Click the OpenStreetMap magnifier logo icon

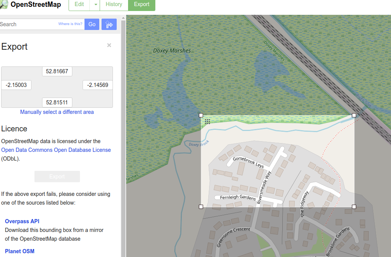coord(3,4)
